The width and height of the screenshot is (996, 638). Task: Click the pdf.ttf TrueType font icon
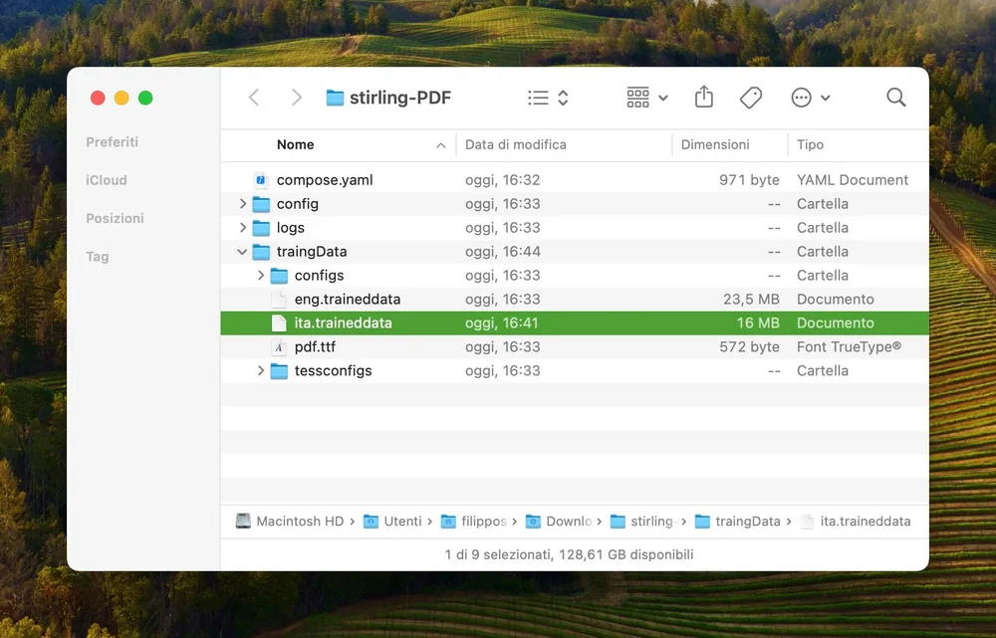click(x=279, y=346)
